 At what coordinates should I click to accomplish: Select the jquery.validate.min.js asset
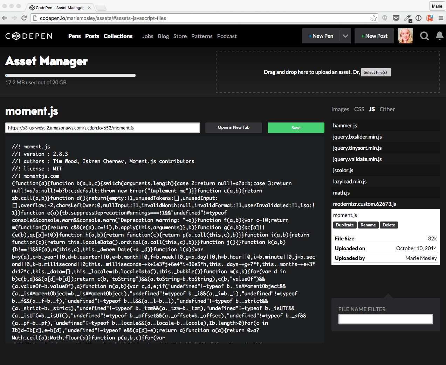(357, 159)
